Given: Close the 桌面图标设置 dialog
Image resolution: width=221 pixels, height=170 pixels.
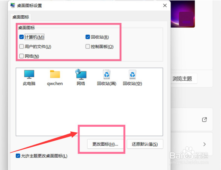Looking at the screenshot, I should point(165,6).
